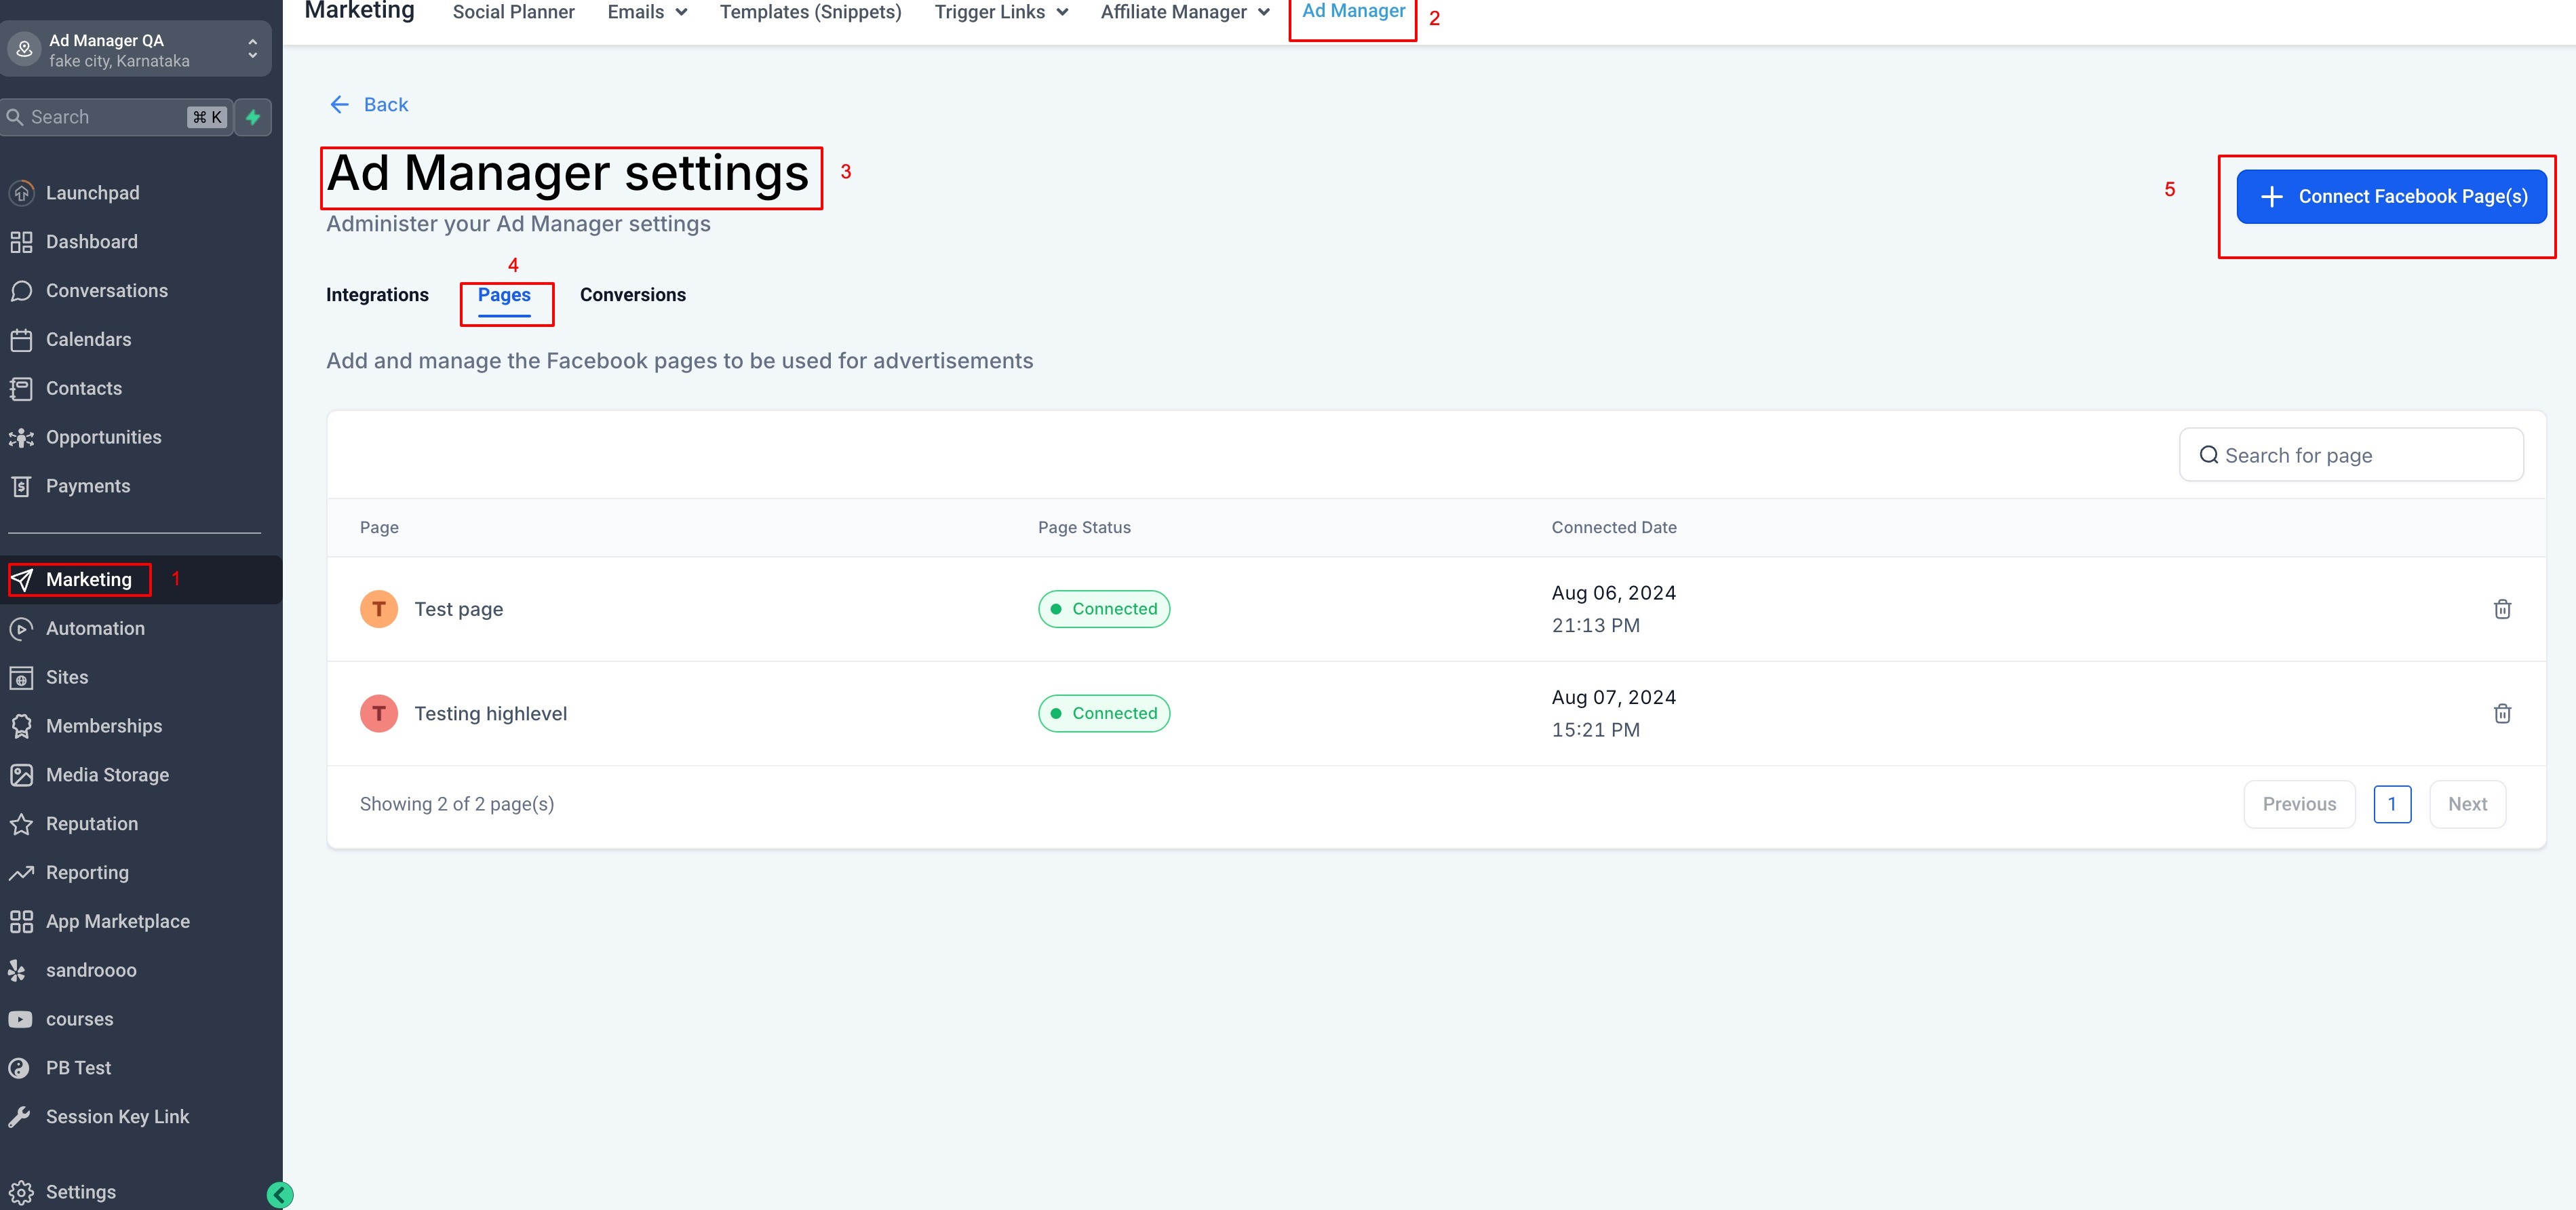
Task: Open Reputation star item in sidebar
Action: 91,824
